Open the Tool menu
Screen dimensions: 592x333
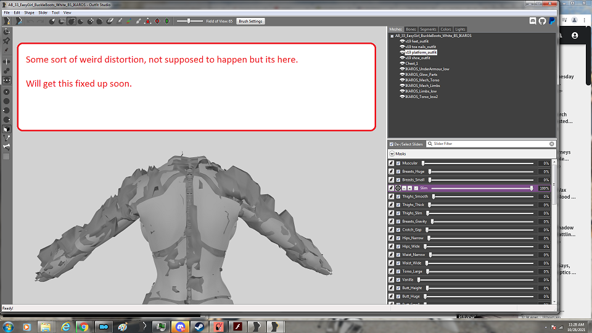point(55,12)
